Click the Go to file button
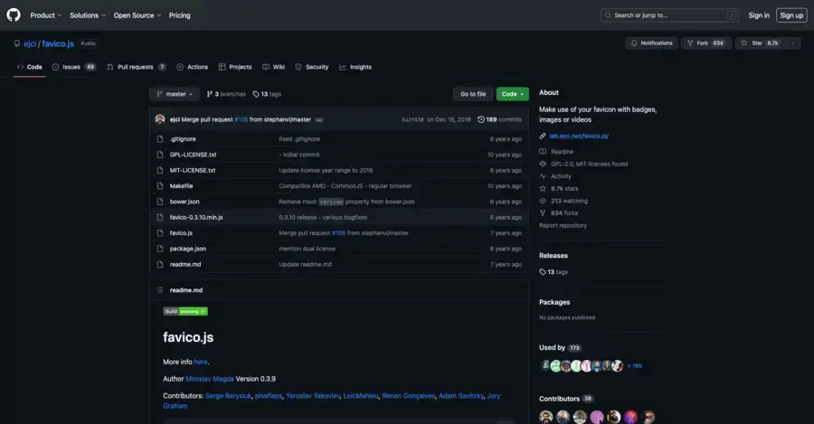 point(473,94)
